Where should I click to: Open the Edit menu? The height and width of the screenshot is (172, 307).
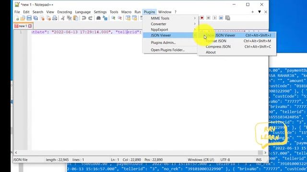[26, 12]
